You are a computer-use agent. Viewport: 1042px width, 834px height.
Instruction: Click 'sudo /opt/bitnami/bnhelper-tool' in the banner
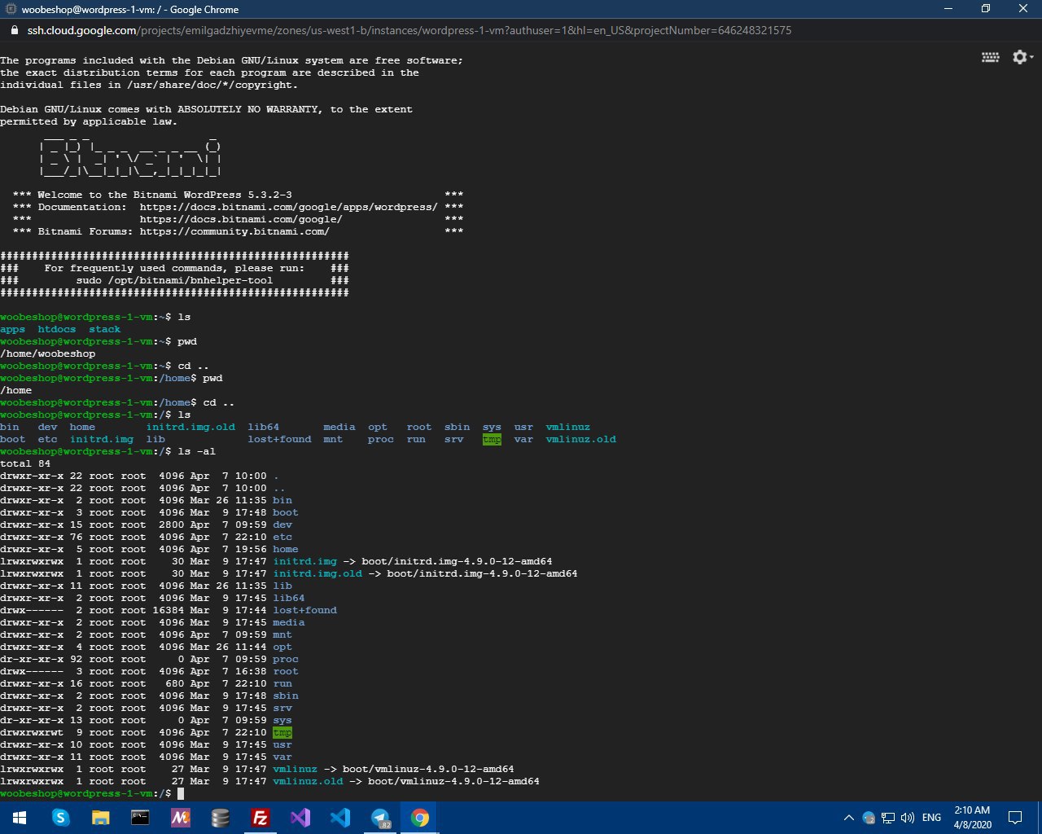[175, 280]
